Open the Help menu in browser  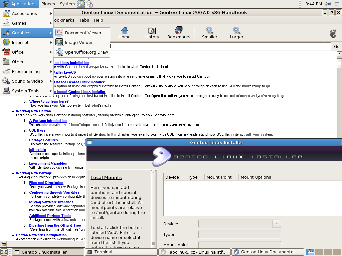click(x=99, y=20)
